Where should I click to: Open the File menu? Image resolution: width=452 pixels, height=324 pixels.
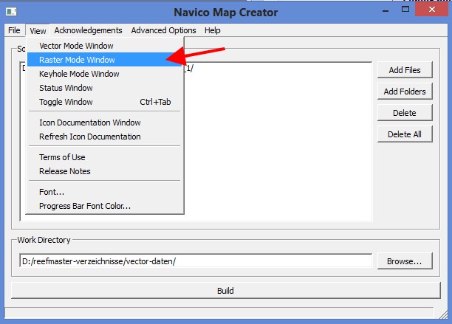(14, 30)
